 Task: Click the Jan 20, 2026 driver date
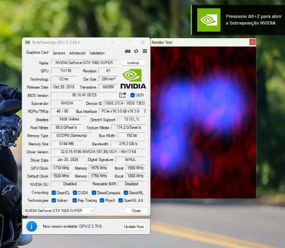point(68,160)
